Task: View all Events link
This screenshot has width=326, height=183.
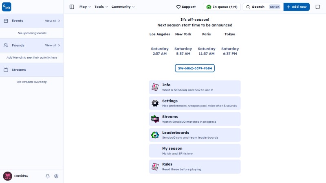Action: tap(53, 21)
